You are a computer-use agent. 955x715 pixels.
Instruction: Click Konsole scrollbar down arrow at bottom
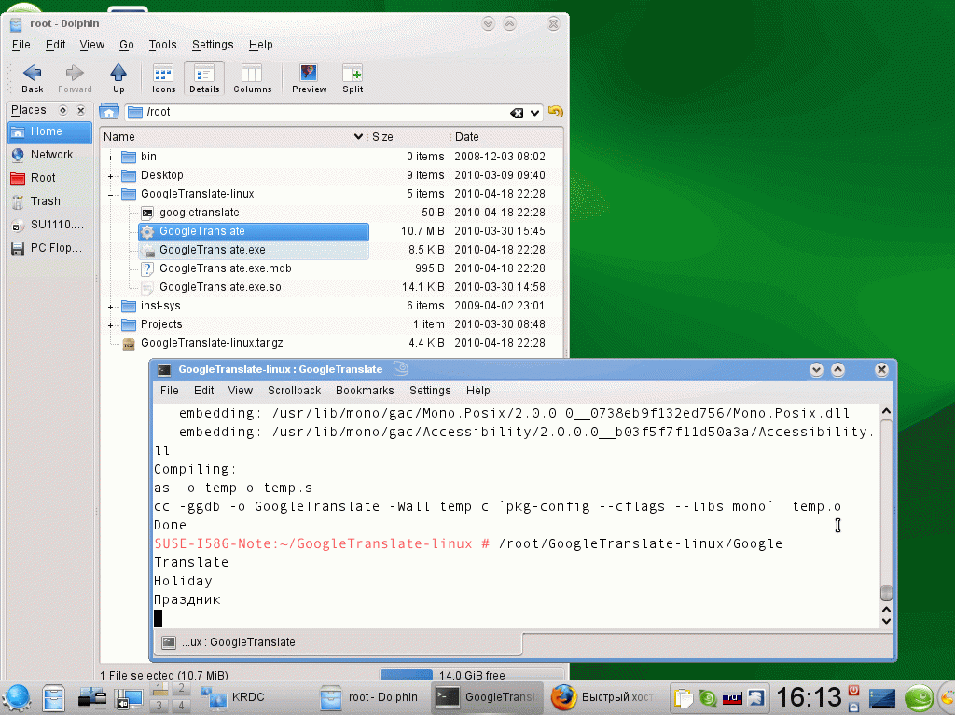886,621
